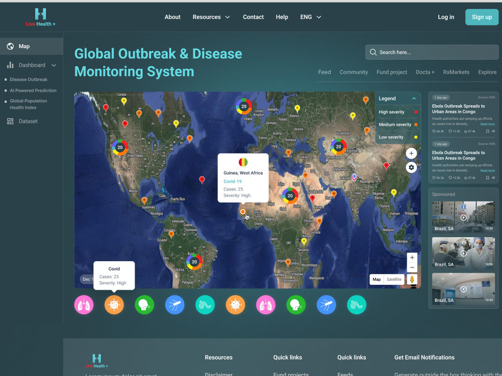
Task: Open Disease Outbreak in sidebar
Action: pos(29,79)
